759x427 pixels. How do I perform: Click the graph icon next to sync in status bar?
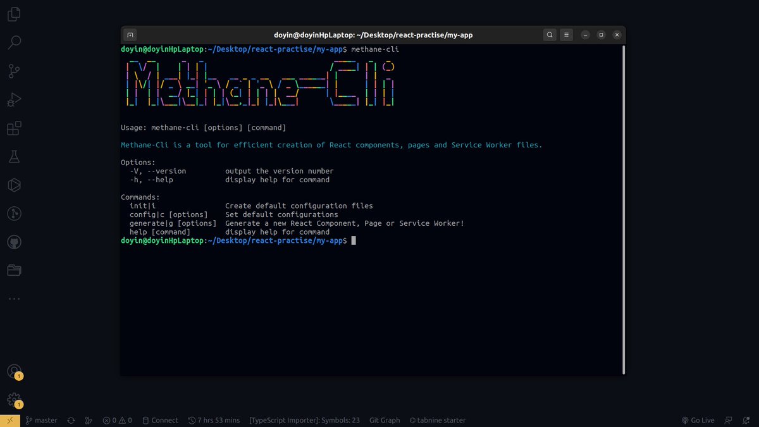[x=89, y=420]
